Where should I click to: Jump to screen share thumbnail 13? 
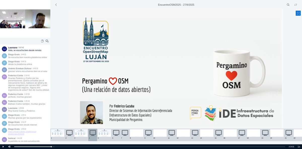click(195, 133)
